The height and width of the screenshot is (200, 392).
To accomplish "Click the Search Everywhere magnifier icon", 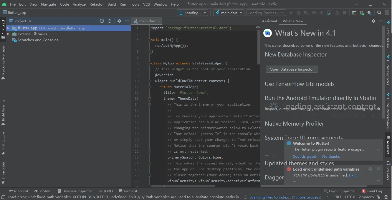I will click(379, 13).
